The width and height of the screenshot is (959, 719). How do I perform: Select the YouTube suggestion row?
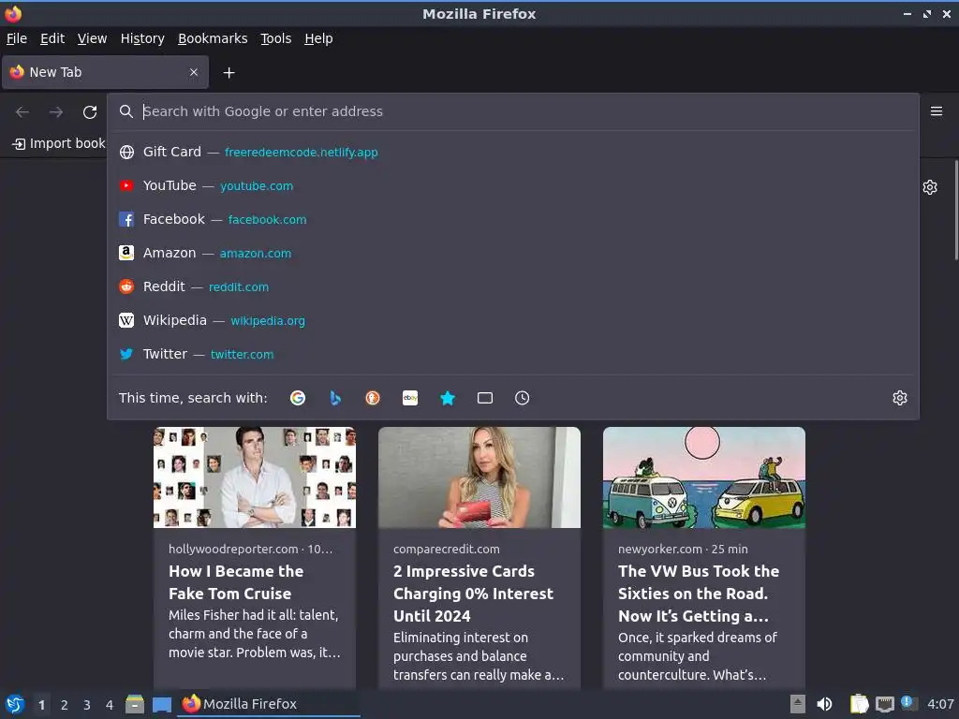coord(512,185)
